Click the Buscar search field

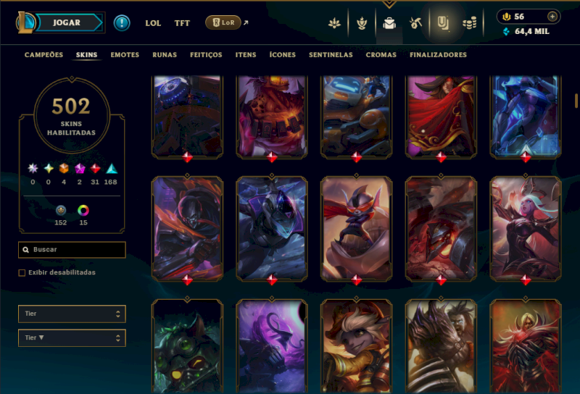pos(72,250)
